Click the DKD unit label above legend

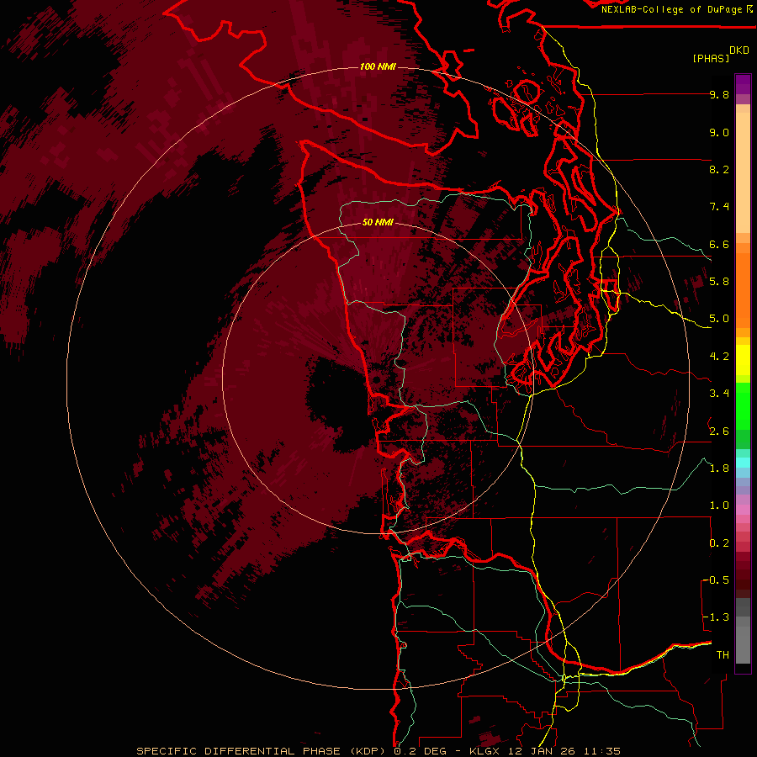[x=738, y=50]
